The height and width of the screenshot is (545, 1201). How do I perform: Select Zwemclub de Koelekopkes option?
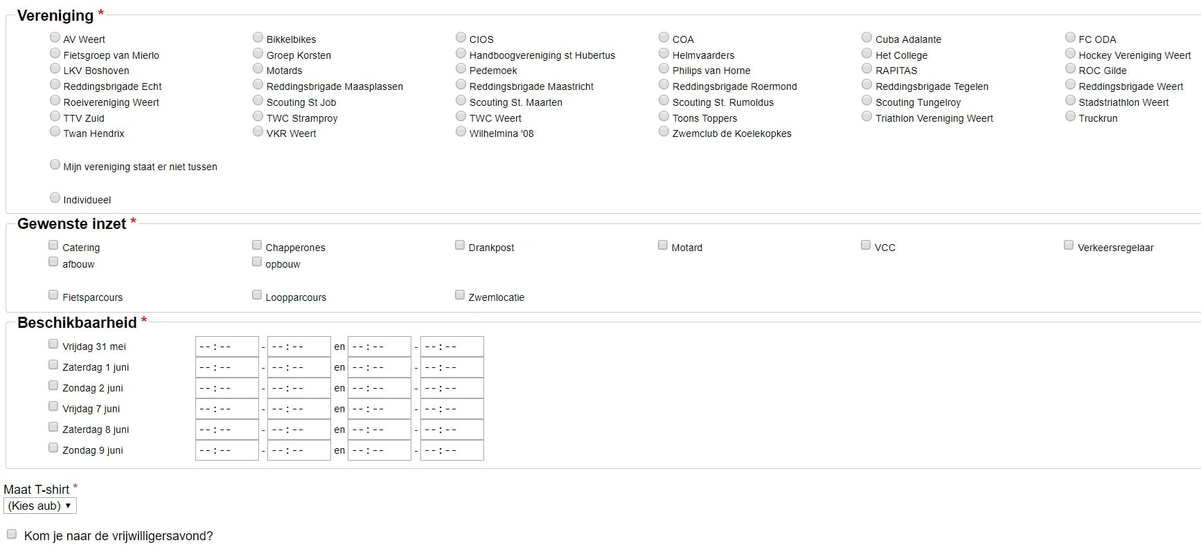pos(664,131)
